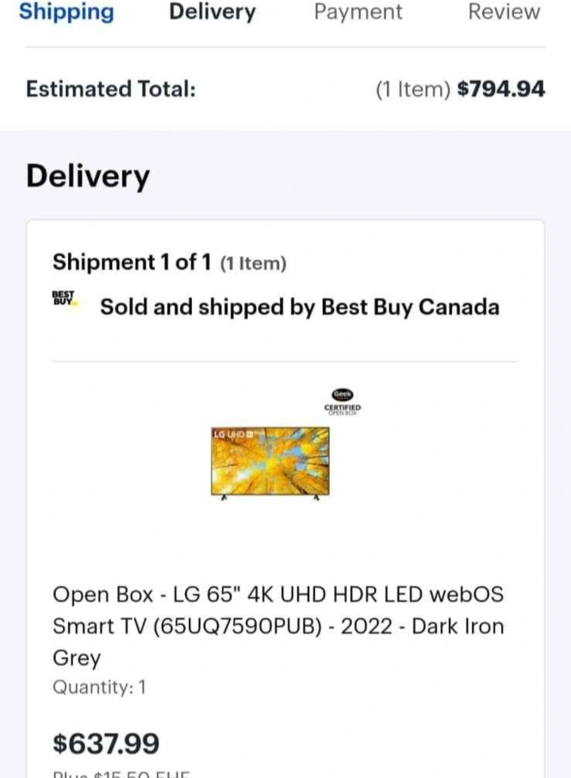
Task: Select the Delivery step tab
Action: click(213, 12)
